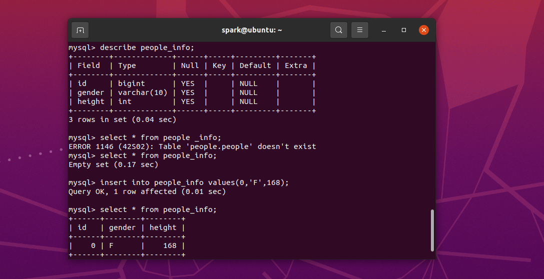Click the id value '0' in result row
This screenshot has width=544, height=279.
point(93,245)
